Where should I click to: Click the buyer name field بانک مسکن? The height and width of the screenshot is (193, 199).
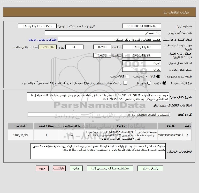(x=103, y=33)
